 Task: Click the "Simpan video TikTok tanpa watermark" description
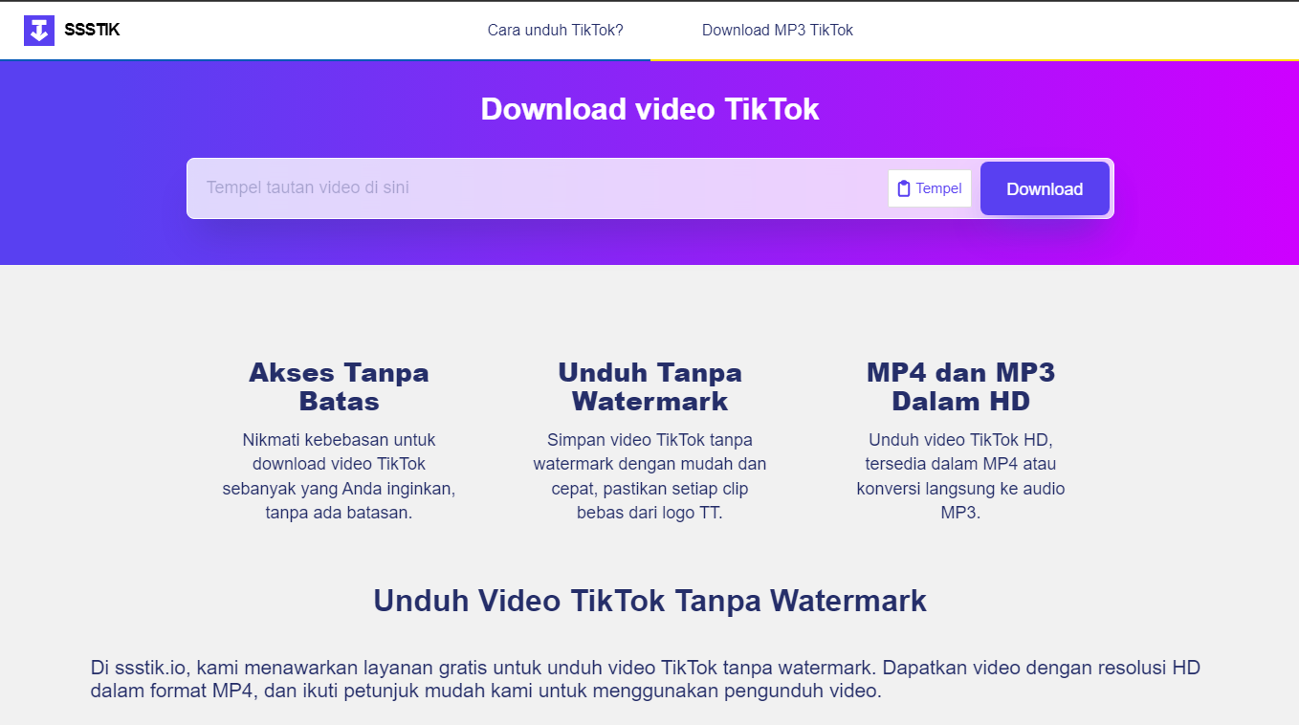click(x=649, y=476)
